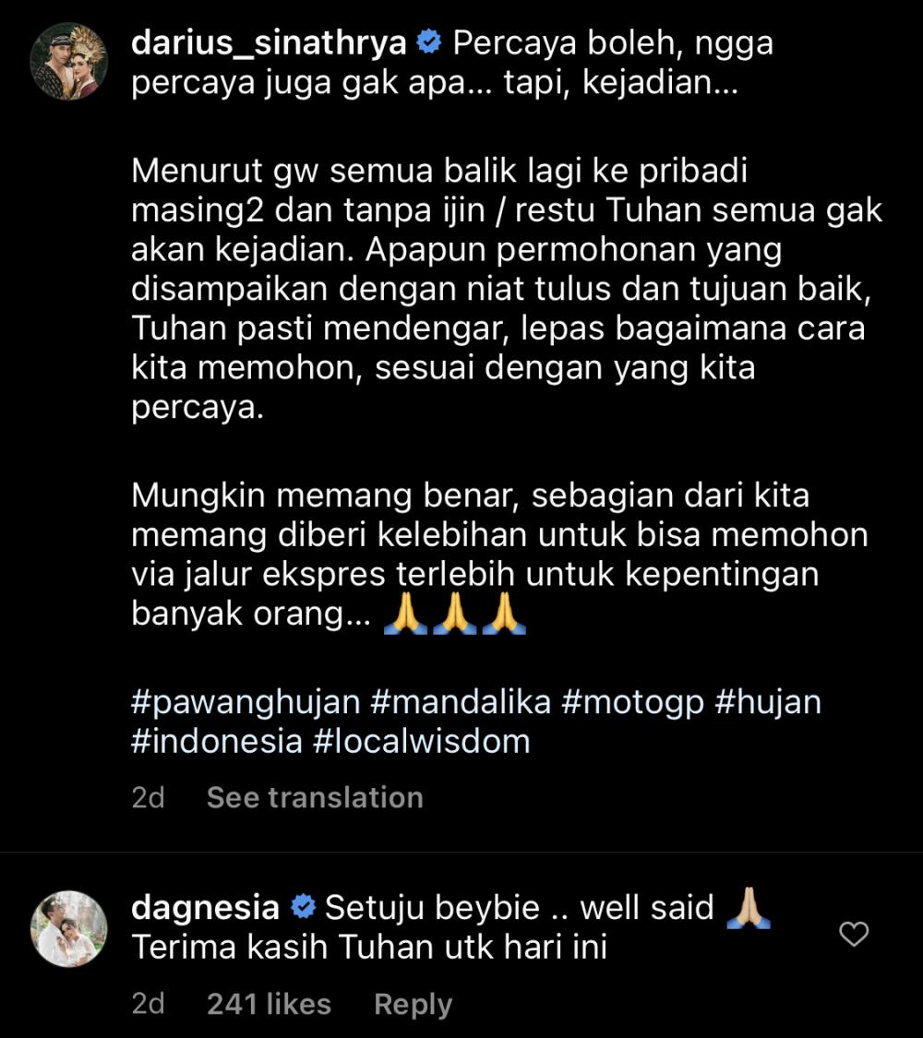Open the #motogp hashtag
The image size is (923, 1038).
tap(632, 702)
